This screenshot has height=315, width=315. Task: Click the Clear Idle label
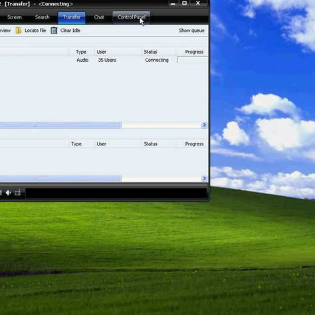tap(70, 31)
